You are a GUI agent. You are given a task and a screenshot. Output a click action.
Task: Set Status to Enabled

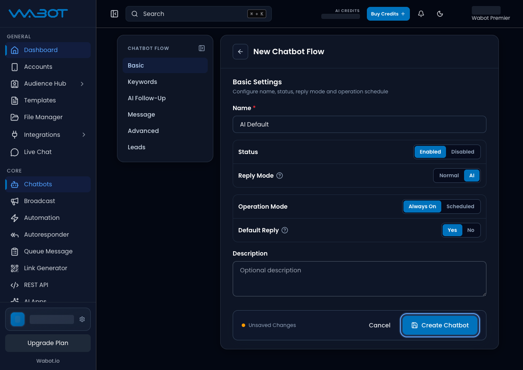pos(430,152)
